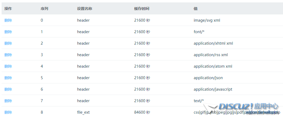Delete the application/json header row
283x119 pixels.
pos(8,78)
